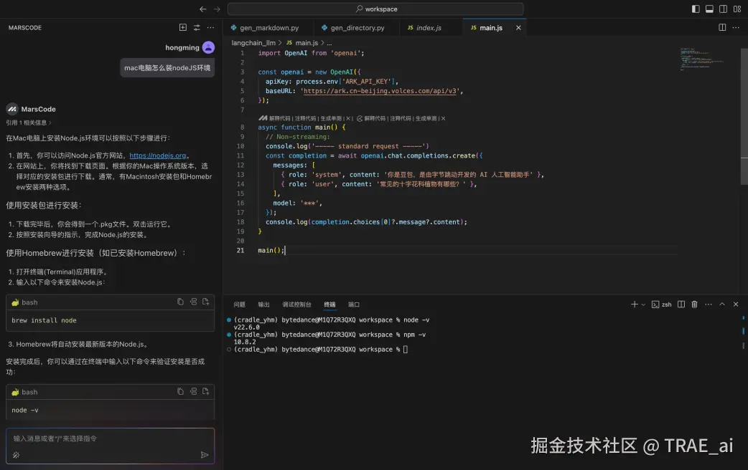Click the 'mac电脑怎么装nodeJS环境' message bubble
748x470 pixels.
pyautogui.click(x=167, y=67)
